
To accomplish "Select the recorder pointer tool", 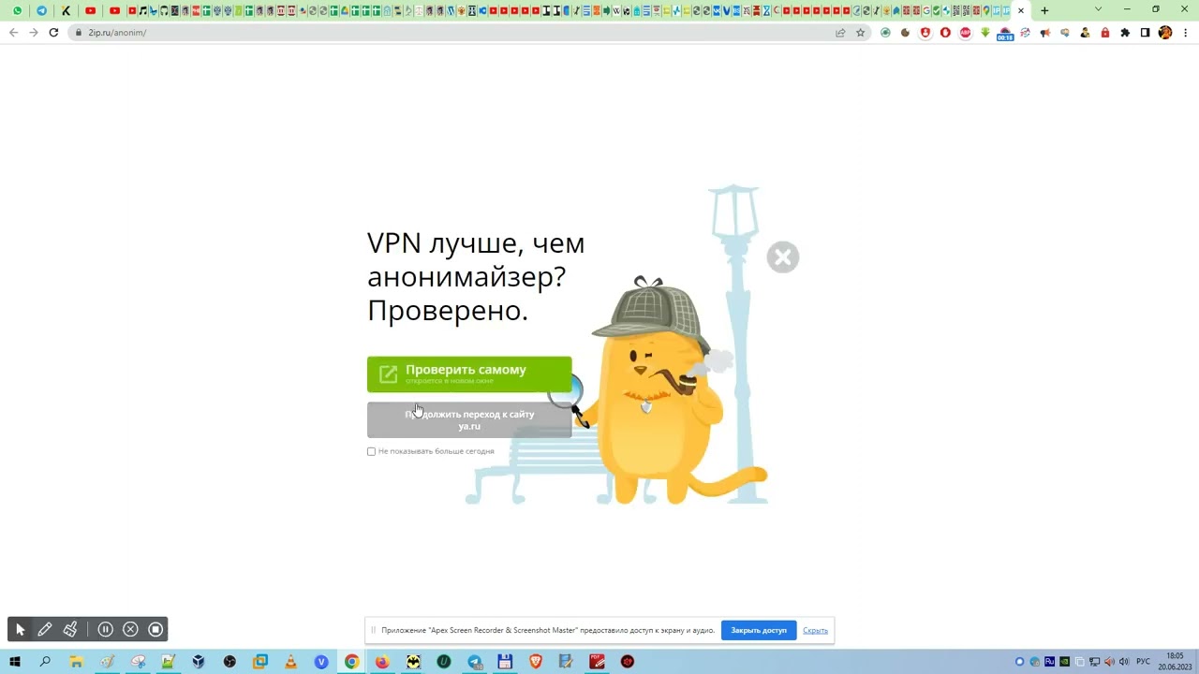I will [21, 630].
